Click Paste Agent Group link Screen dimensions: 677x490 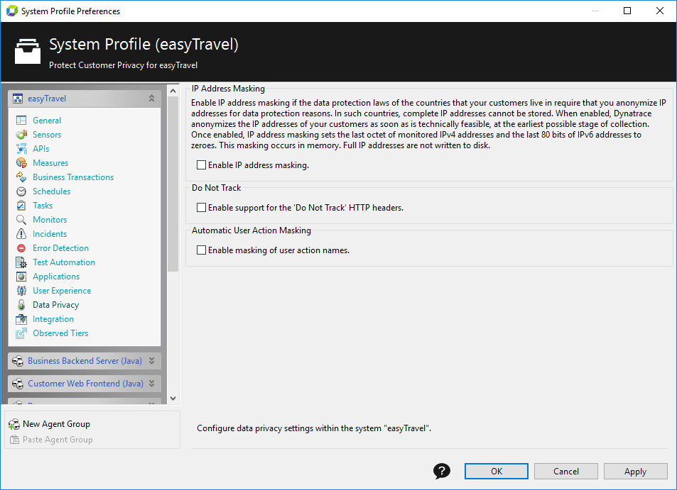[58, 440]
